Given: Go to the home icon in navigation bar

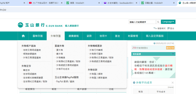Looking at the screenshot, I should click(23, 36).
